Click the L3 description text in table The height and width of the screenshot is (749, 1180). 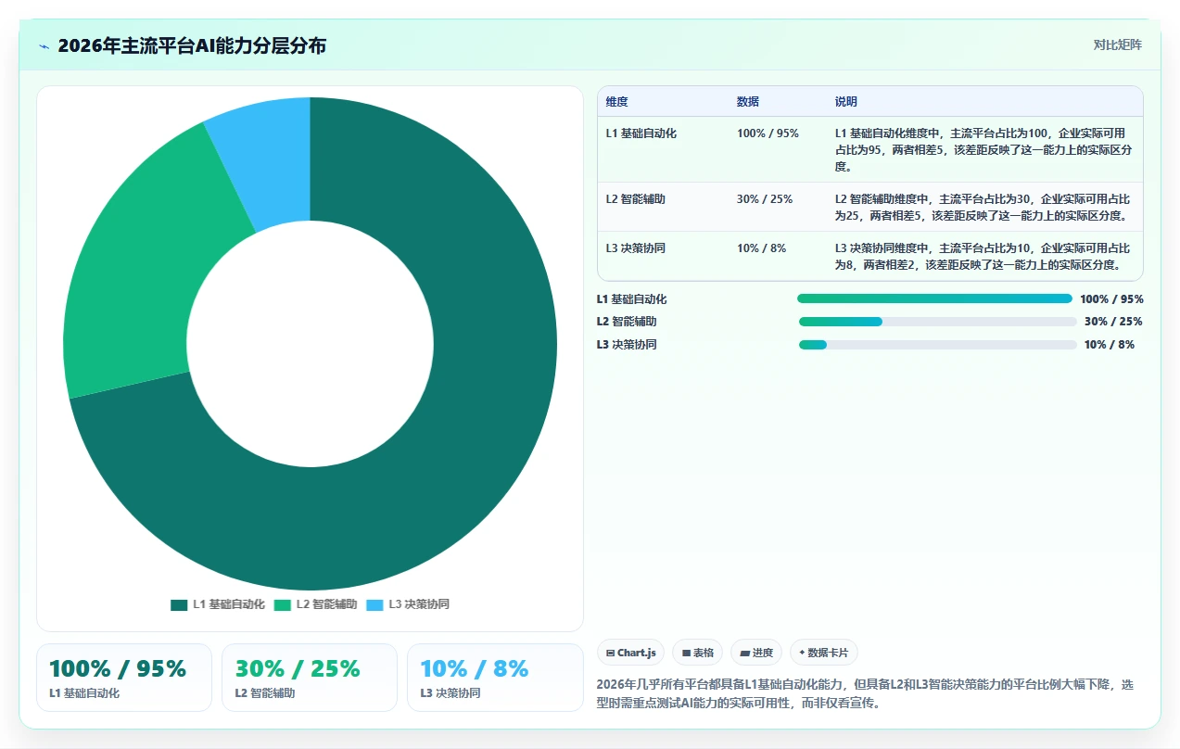983,257
